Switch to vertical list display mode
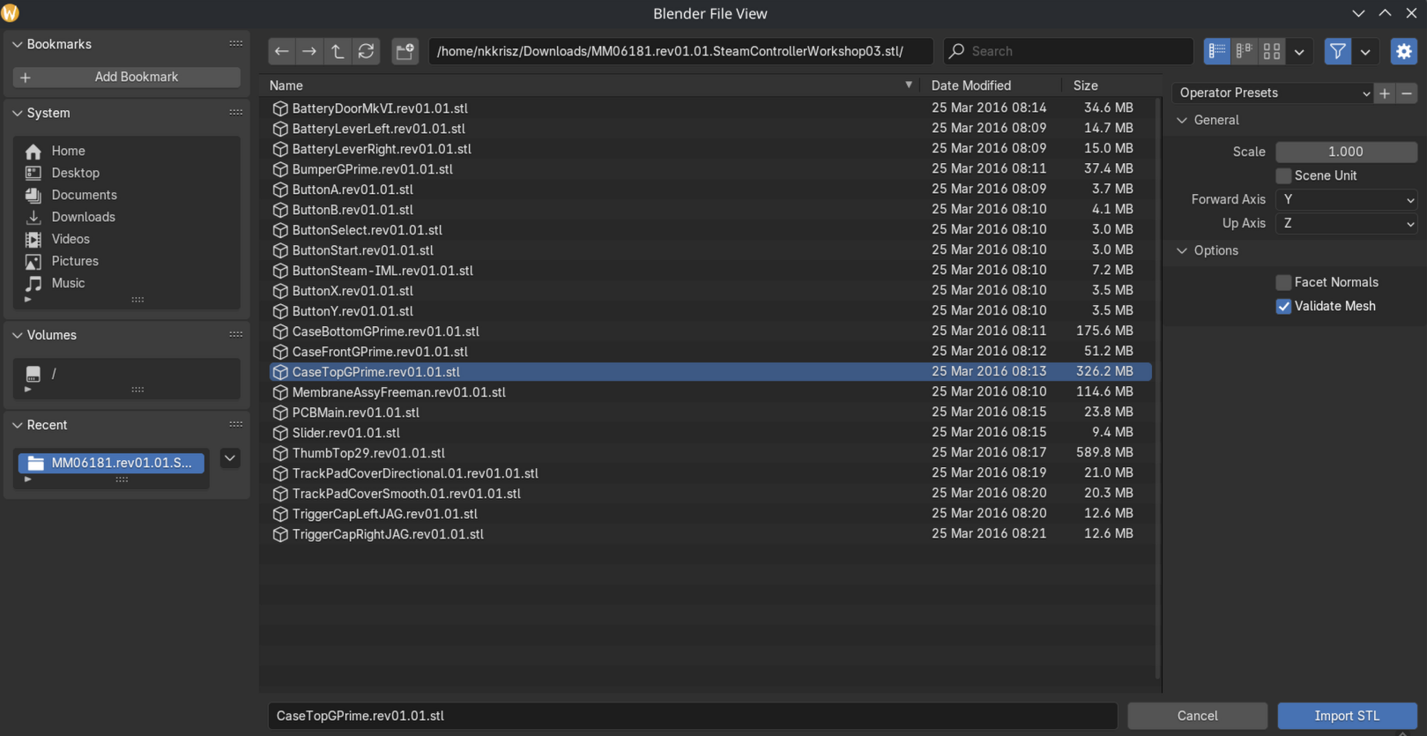Screen dimensions: 1427x736 pos(1216,51)
